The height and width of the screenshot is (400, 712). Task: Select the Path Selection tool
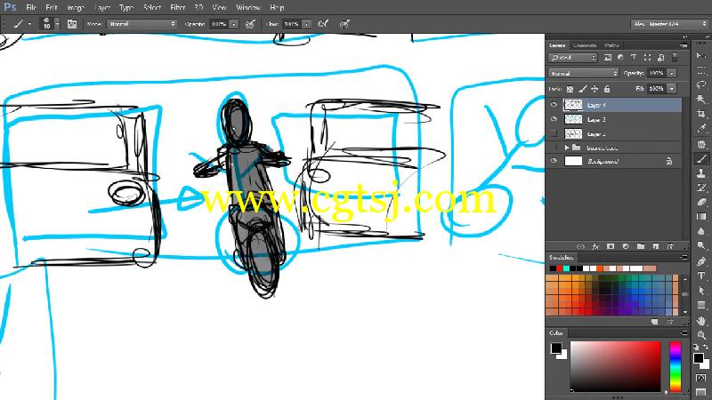pyautogui.click(x=701, y=291)
